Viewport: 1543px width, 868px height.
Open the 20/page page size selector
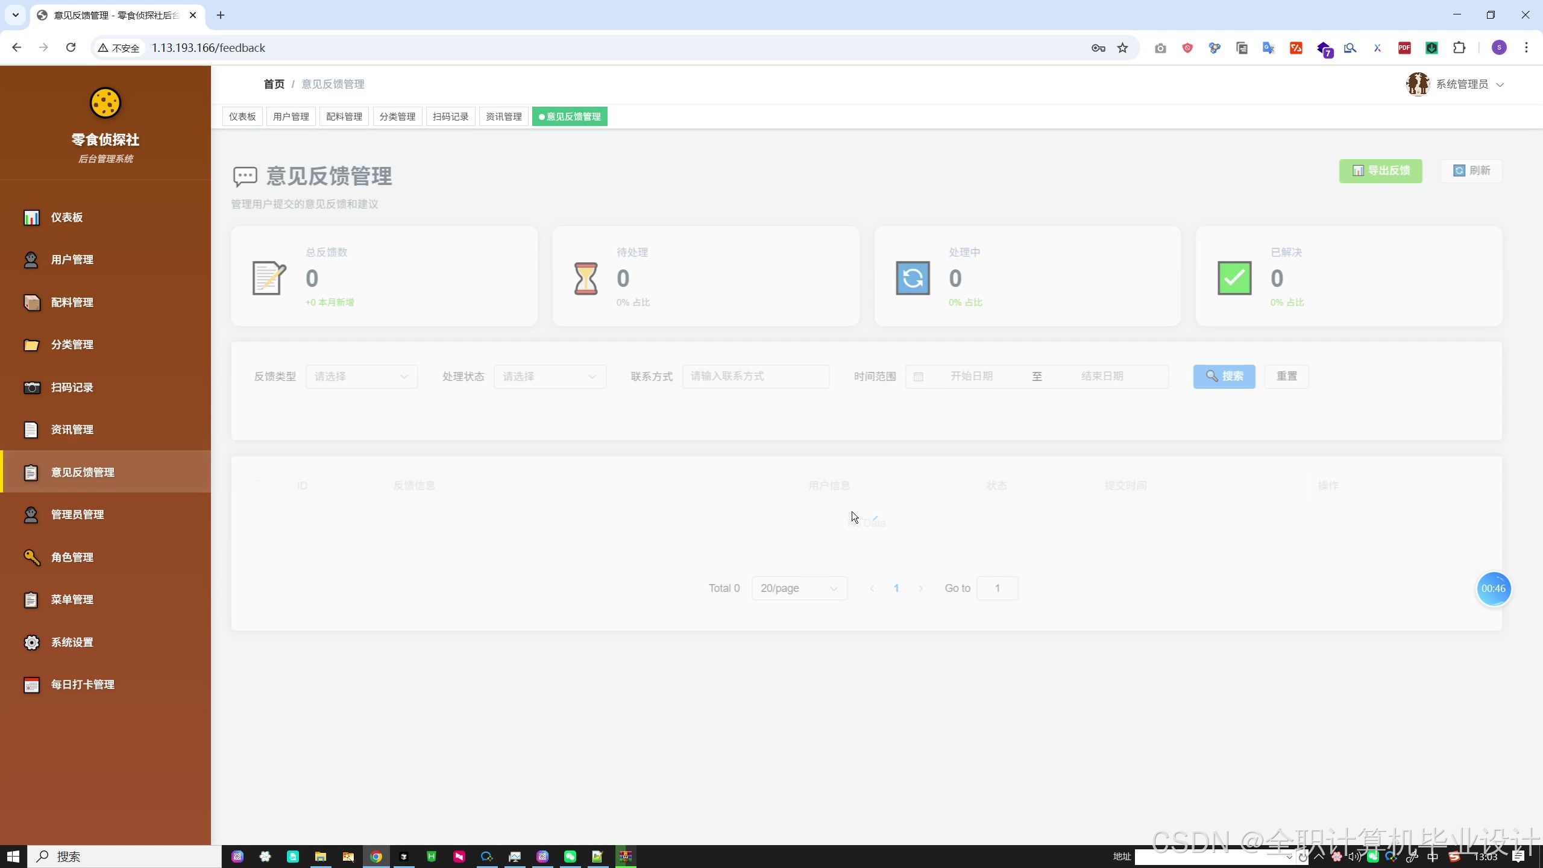(x=799, y=588)
